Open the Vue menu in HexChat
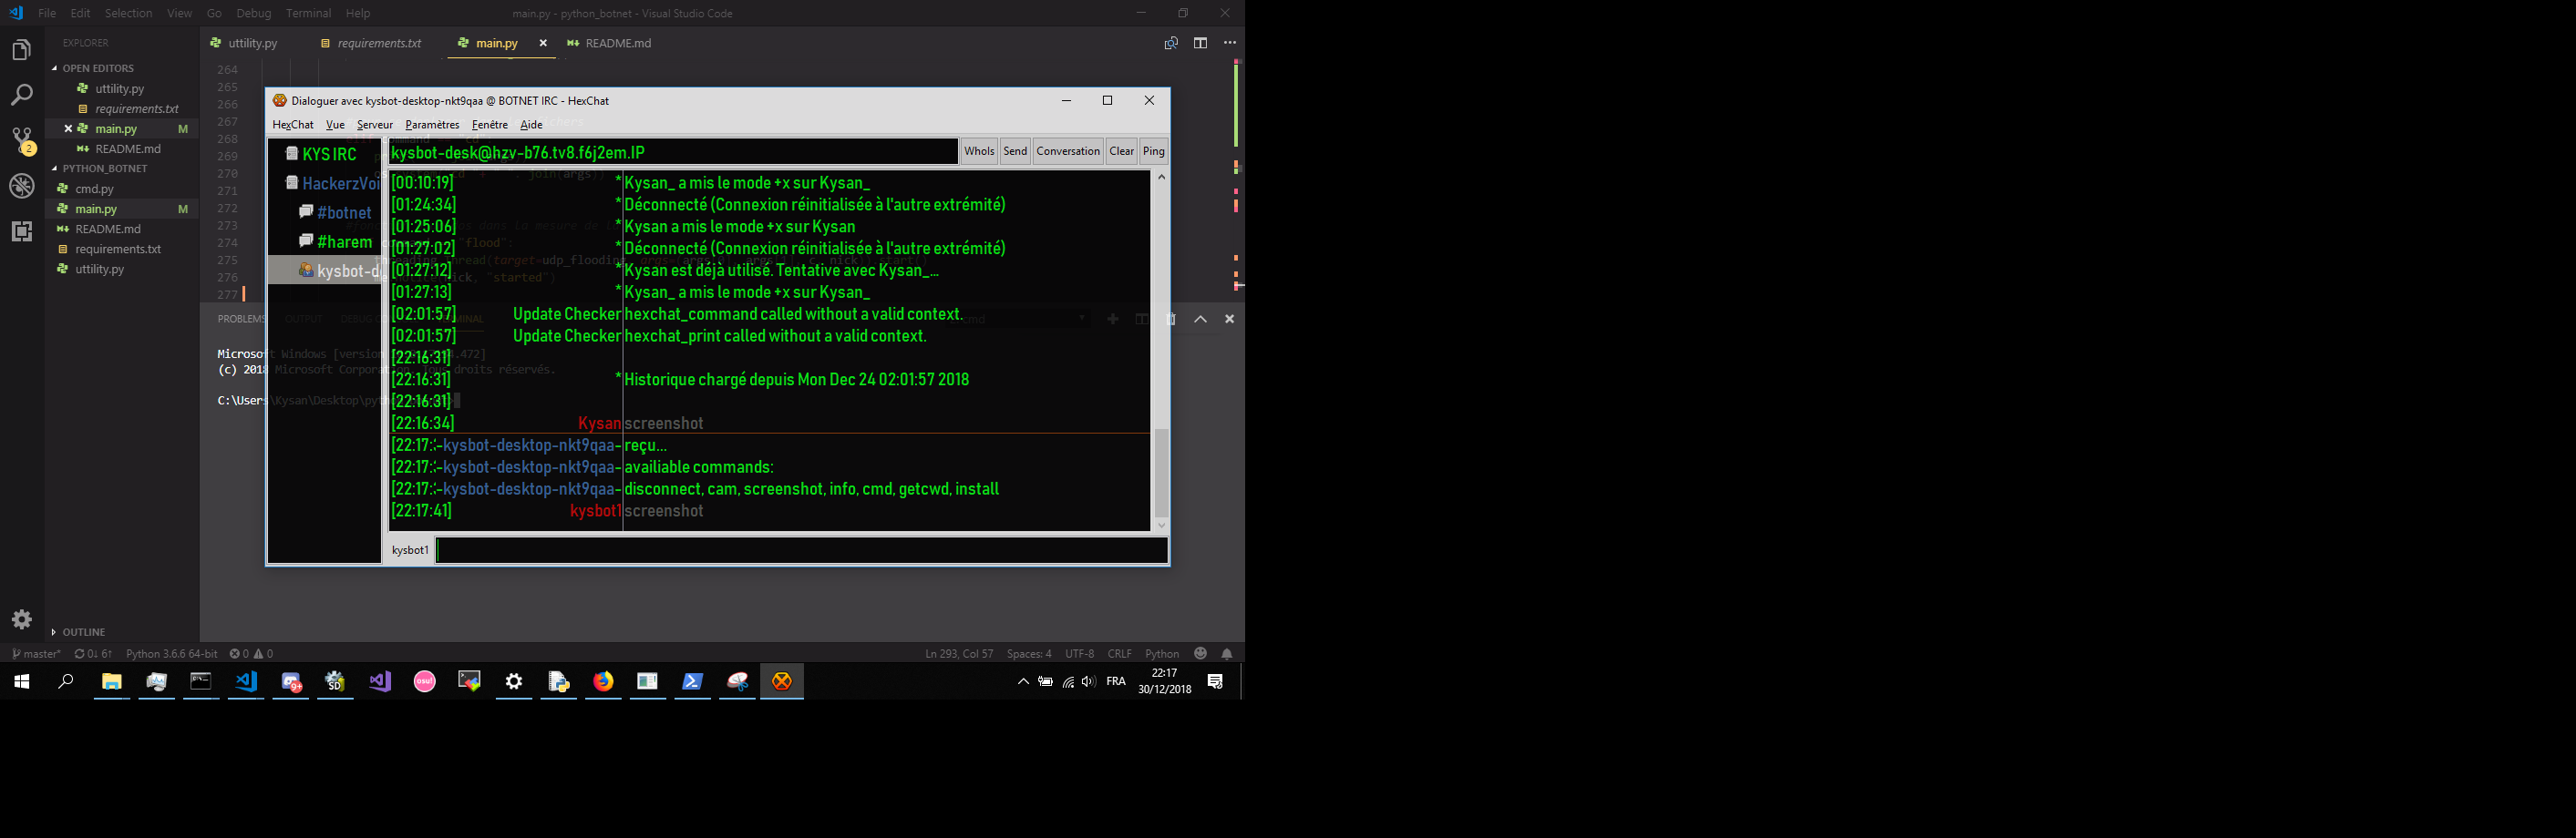The height and width of the screenshot is (838, 2576). pyautogui.click(x=335, y=125)
